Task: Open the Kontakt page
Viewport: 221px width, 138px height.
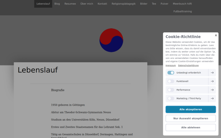Action: tap(102, 4)
